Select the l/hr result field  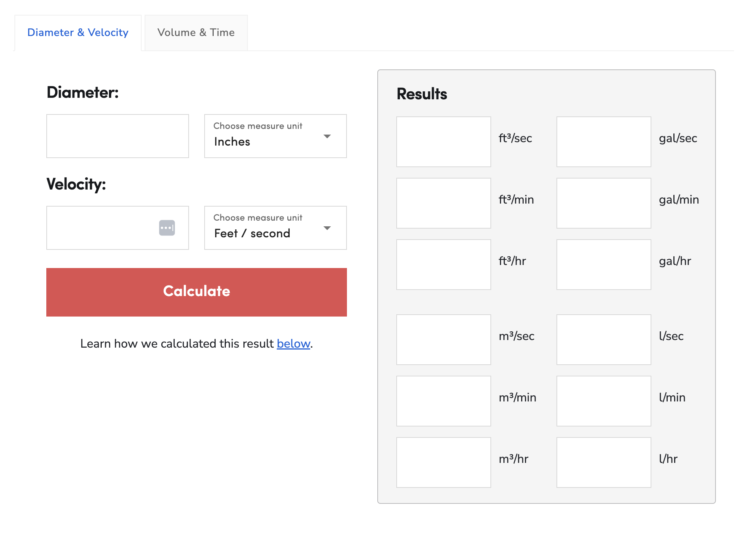(604, 462)
